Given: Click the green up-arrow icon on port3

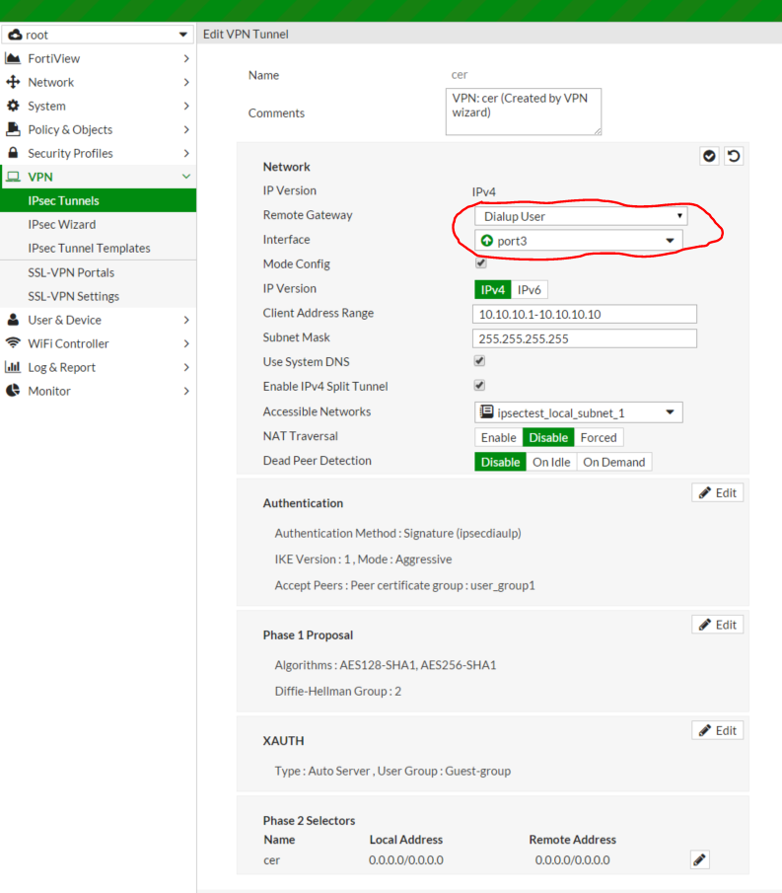Looking at the screenshot, I should click(486, 241).
